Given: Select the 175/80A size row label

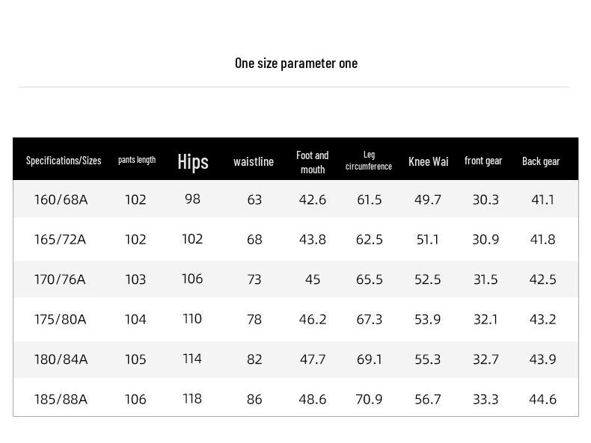Looking at the screenshot, I should [60, 320].
